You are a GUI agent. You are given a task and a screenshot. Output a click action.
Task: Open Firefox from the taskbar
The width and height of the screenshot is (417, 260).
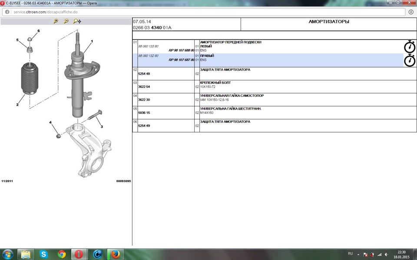[115, 254]
